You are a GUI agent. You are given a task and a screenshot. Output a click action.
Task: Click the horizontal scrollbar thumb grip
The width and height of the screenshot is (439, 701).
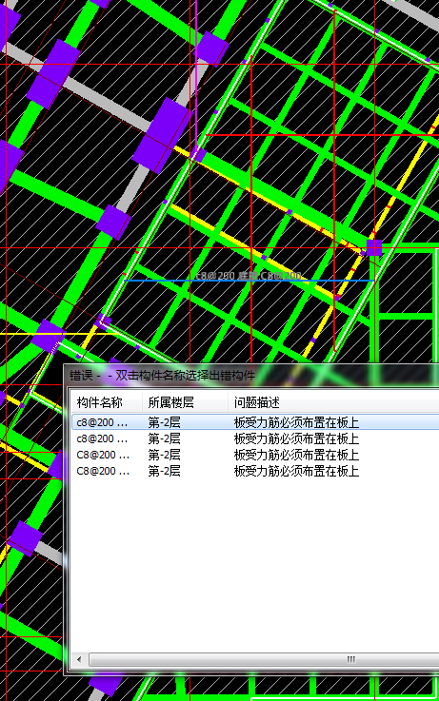350,659
